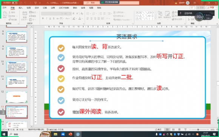Adjust the zoom slider in the status bar
The image size is (219, 137).
pyautogui.click(x=198, y=129)
